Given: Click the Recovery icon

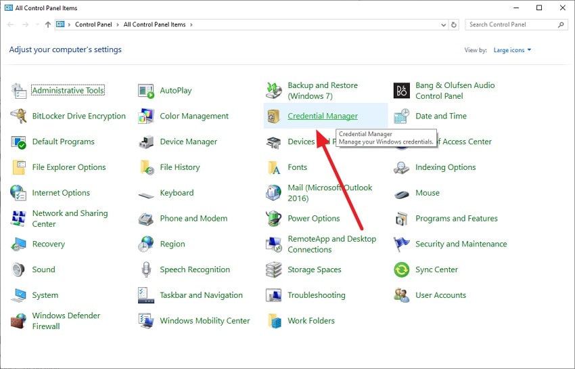Looking at the screenshot, I should 18,244.
